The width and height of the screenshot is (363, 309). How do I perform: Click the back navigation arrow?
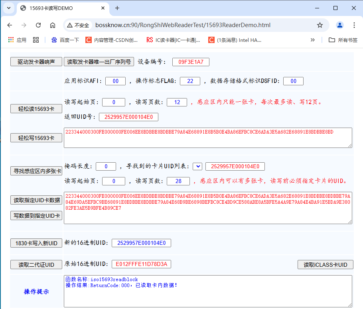click(x=10, y=25)
